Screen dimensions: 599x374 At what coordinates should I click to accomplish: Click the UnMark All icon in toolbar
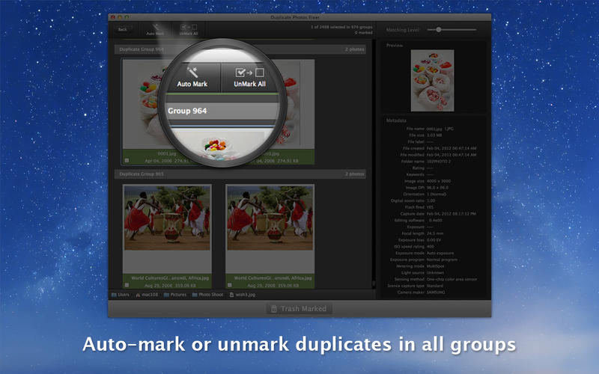click(x=187, y=29)
